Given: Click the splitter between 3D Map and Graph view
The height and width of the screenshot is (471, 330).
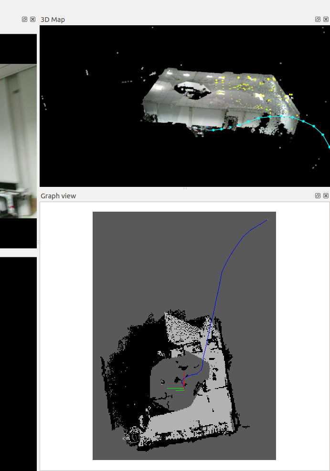Looking at the screenshot, I should 185,189.
